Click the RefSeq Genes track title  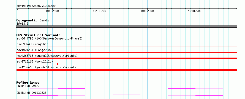(28, 83)
